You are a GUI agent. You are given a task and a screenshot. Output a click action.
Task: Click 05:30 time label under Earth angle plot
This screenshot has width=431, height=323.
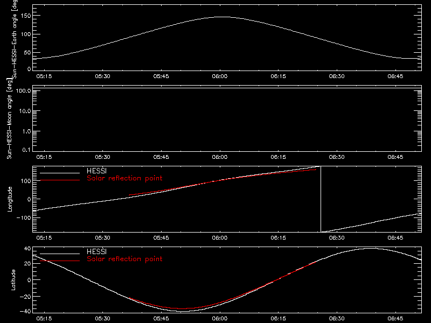pyautogui.click(x=102, y=76)
